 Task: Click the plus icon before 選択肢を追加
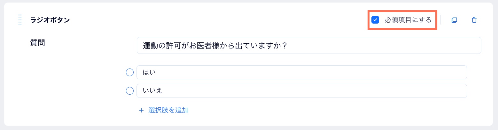point(141,111)
